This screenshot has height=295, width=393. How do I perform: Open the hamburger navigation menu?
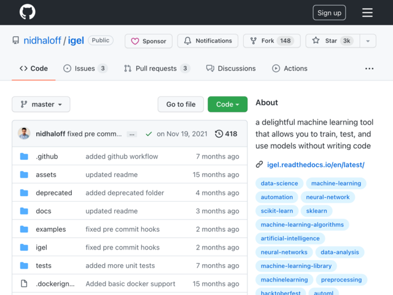point(367,12)
